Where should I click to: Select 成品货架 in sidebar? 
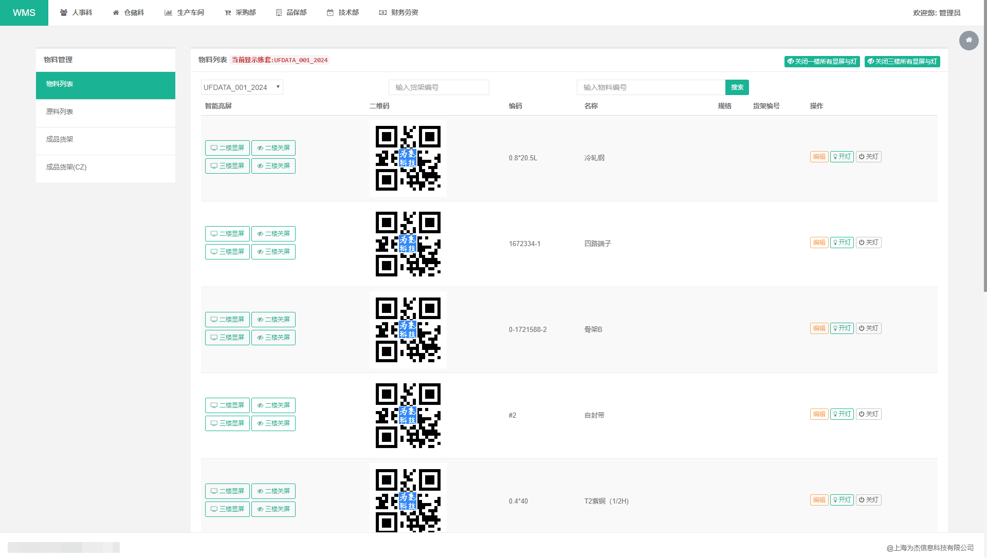[x=105, y=141]
